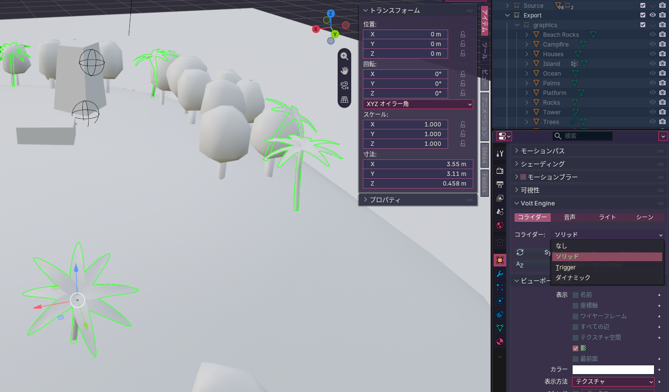The image size is (669, 392).
Task: Select the Tower object in outliner
Action: (552, 112)
